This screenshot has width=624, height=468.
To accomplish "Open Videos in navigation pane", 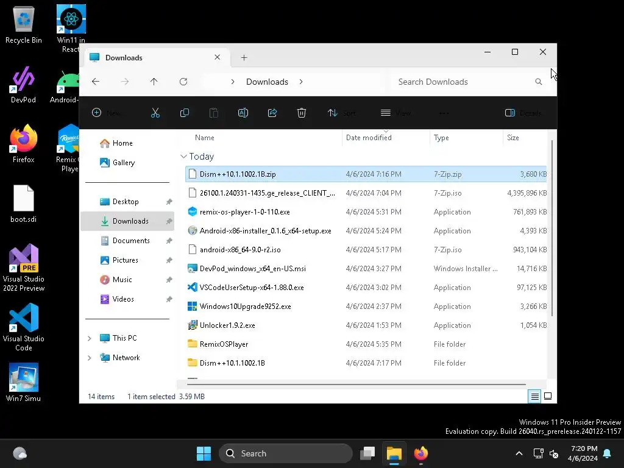I will tap(123, 299).
